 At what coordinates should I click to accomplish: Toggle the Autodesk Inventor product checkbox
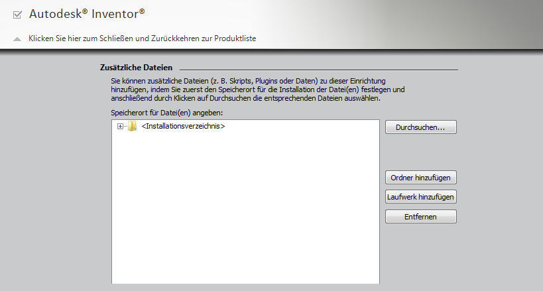coord(17,15)
